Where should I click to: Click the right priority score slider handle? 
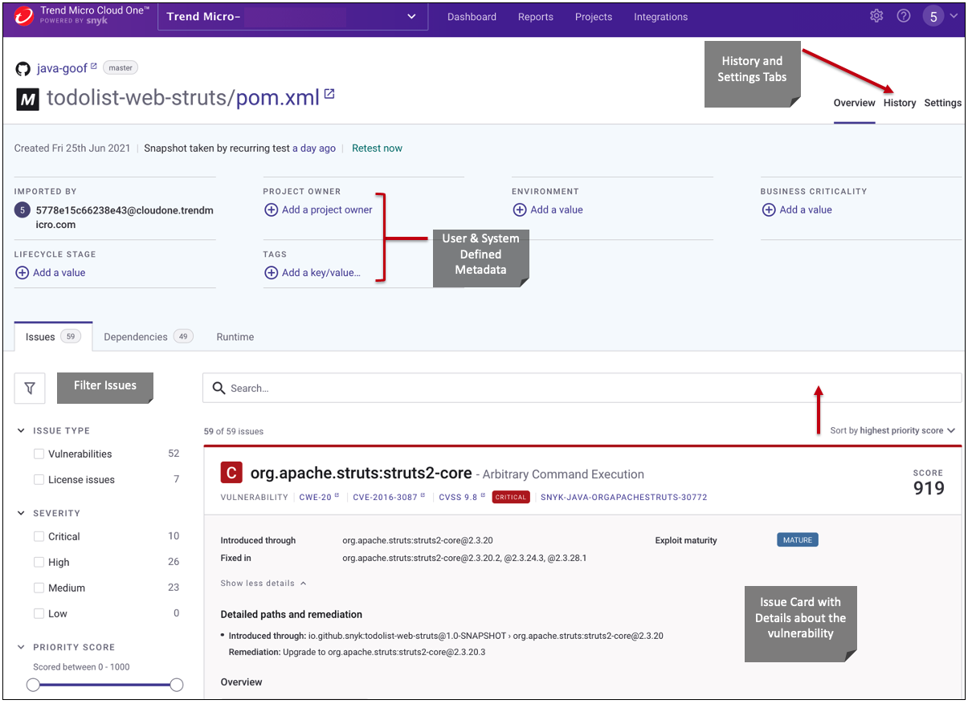click(x=177, y=685)
